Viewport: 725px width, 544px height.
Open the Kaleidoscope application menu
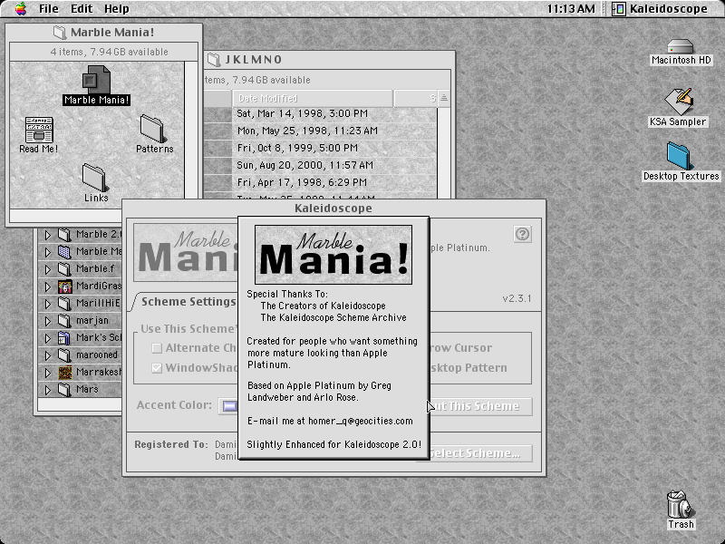click(661, 9)
